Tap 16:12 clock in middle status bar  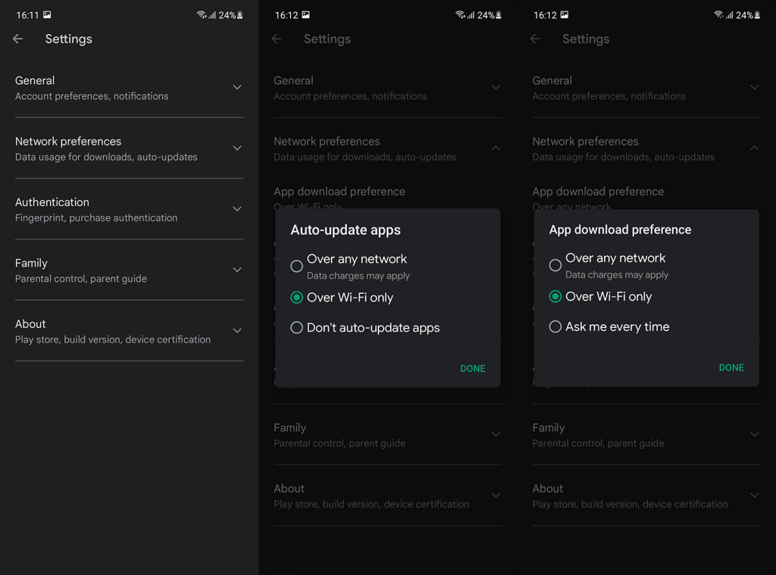(x=286, y=15)
